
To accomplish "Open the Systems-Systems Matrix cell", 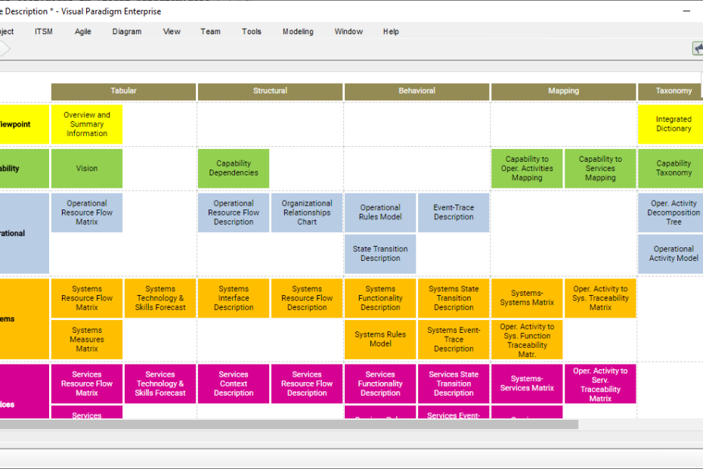I will [x=527, y=298].
